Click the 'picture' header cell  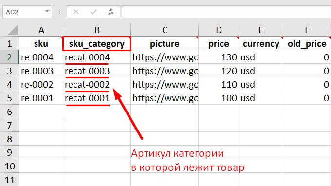point(165,44)
